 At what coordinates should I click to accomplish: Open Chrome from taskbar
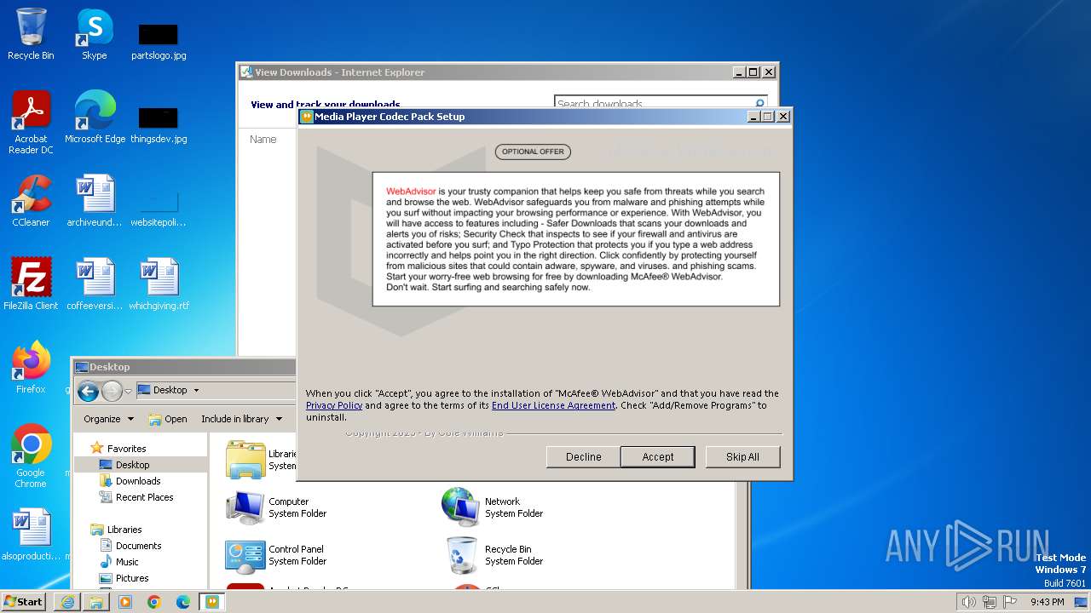pos(154,602)
